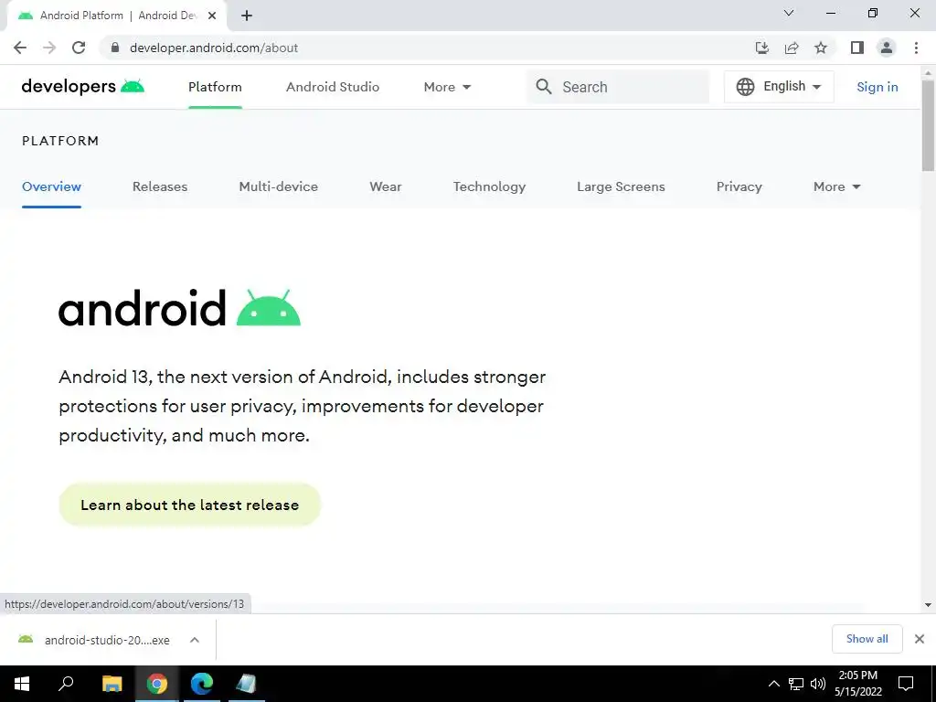The height and width of the screenshot is (702, 936).
Task: Open the Windows notification center
Action: pyautogui.click(x=906, y=684)
